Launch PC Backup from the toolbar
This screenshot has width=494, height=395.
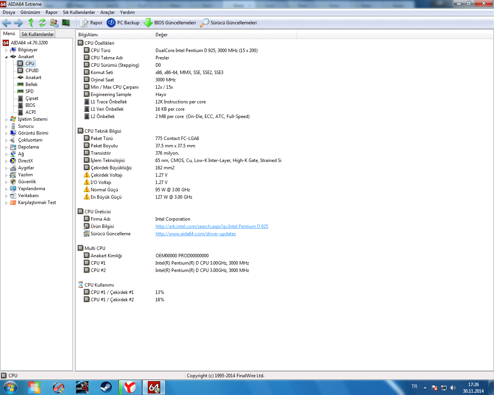(123, 23)
